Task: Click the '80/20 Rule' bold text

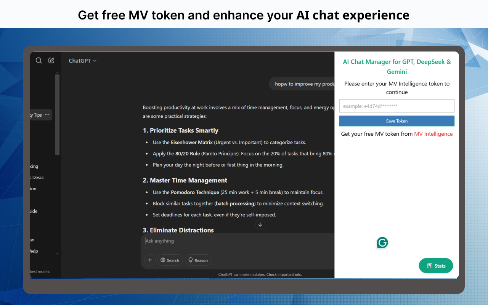Action: 188,154
